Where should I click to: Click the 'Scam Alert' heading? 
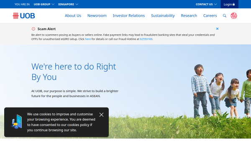pyautogui.click(x=46, y=29)
